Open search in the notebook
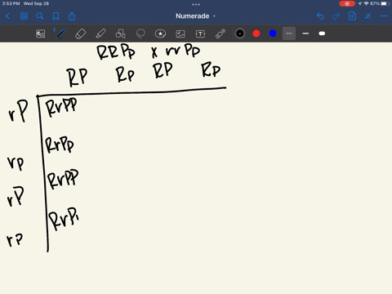 40,16
